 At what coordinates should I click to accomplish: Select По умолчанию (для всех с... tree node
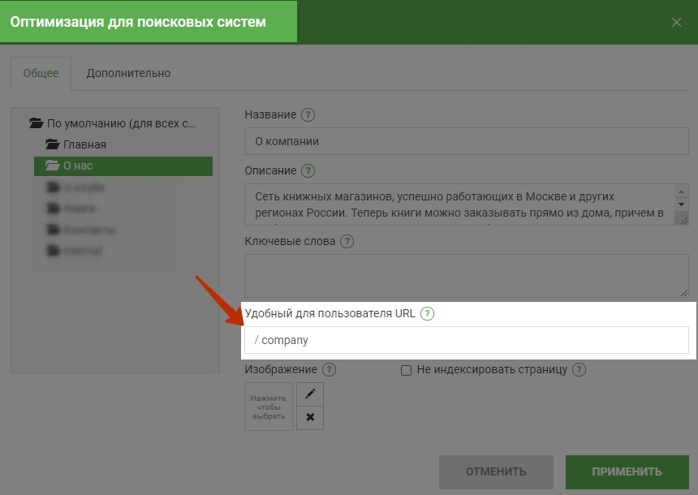pyautogui.click(x=121, y=123)
